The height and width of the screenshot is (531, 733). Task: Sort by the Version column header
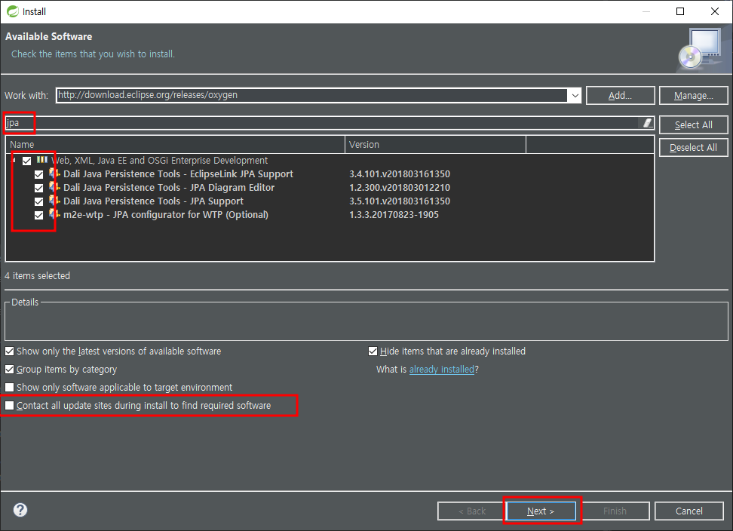[x=436, y=144]
